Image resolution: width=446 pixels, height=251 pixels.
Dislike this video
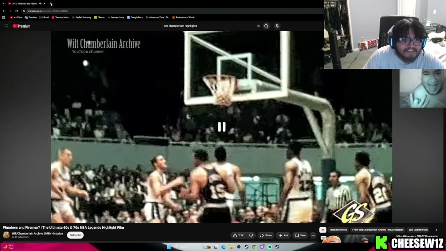[251, 235]
